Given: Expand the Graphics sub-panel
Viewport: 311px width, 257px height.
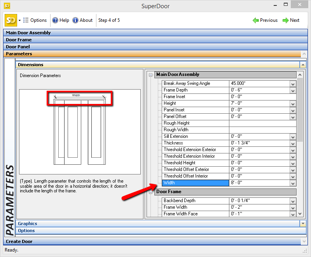Looking at the screenshot, I should point(157,224).
